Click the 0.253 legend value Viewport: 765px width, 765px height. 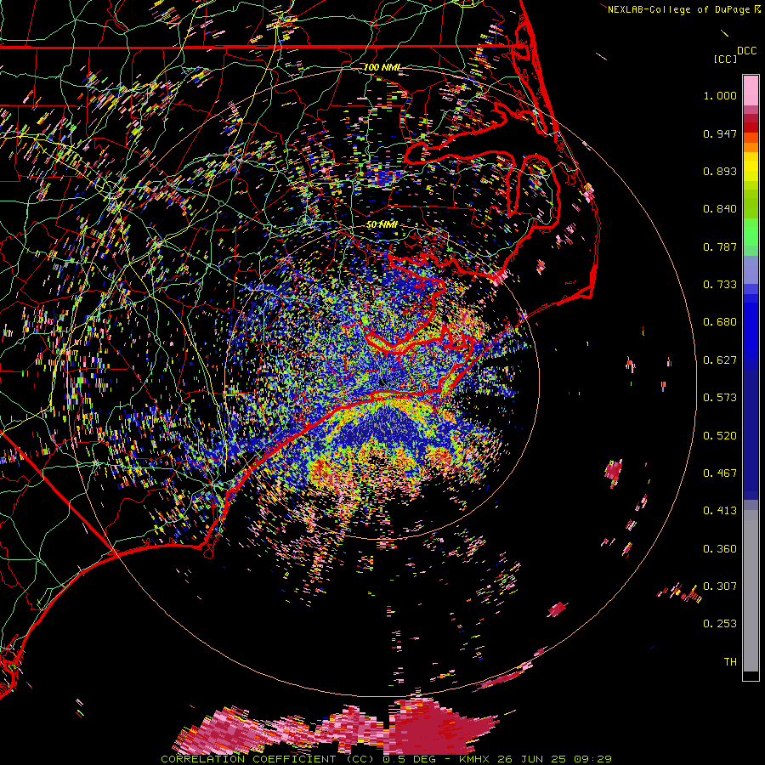720,624
